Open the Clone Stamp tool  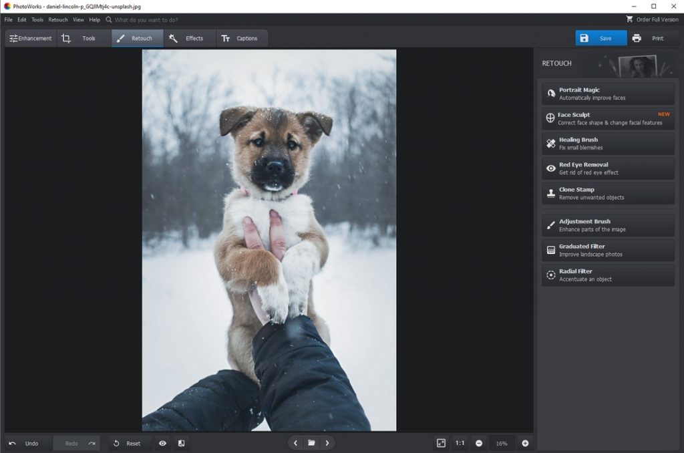pos(607,193)
